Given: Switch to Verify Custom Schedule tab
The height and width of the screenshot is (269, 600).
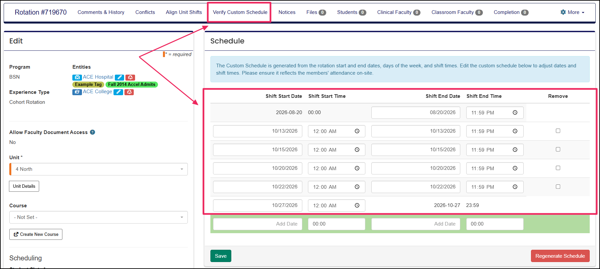Looking at the screenshot, I should [240, 12].
